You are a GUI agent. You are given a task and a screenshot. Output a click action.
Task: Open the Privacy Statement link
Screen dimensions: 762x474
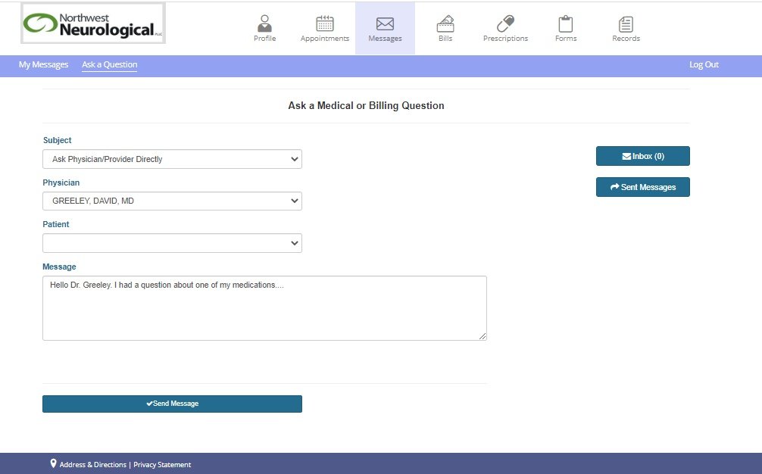point(162,465)
